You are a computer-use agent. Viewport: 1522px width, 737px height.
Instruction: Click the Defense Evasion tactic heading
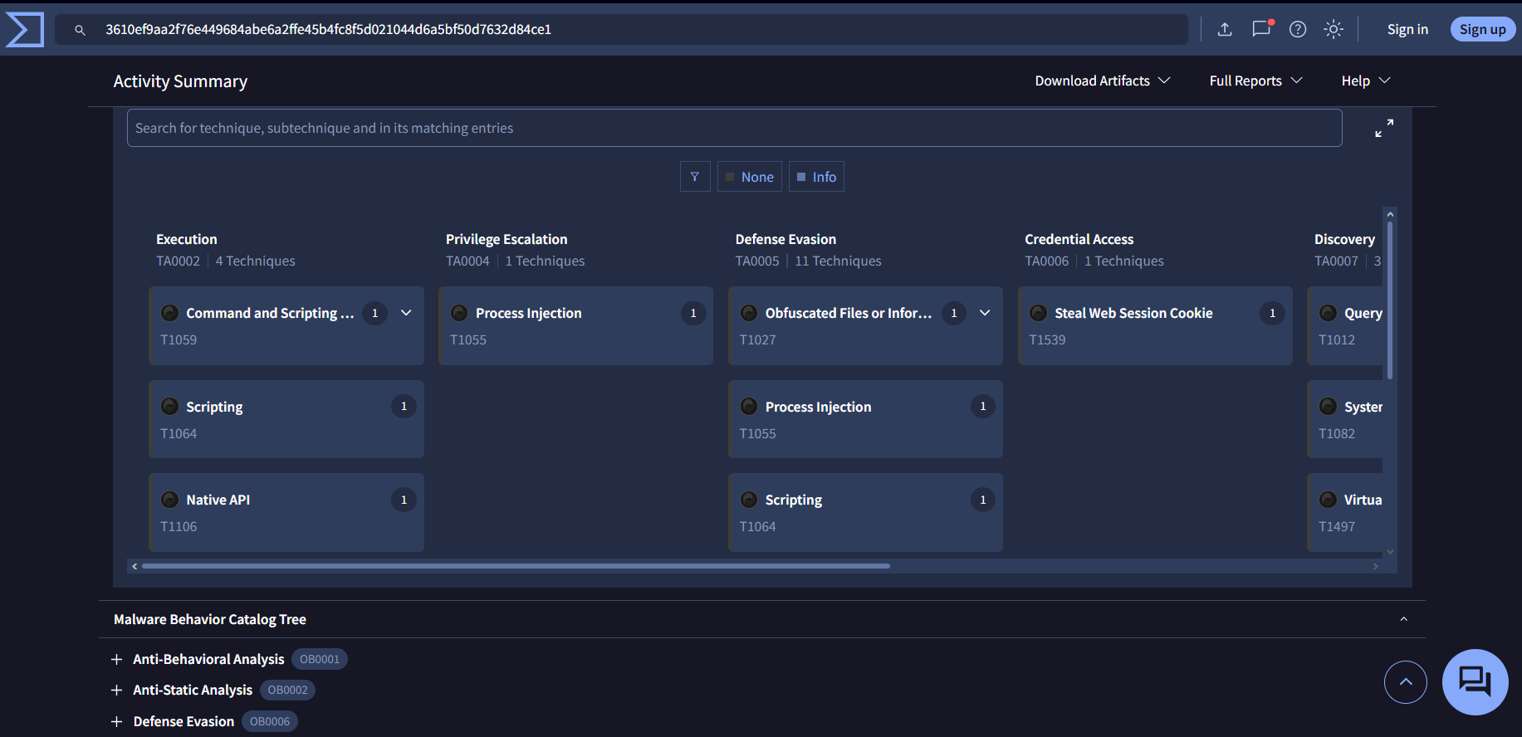coord(785,239)
